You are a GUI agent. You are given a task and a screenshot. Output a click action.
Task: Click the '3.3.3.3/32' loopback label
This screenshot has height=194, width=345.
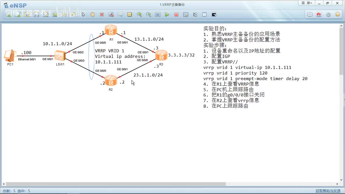pos(181,55)
